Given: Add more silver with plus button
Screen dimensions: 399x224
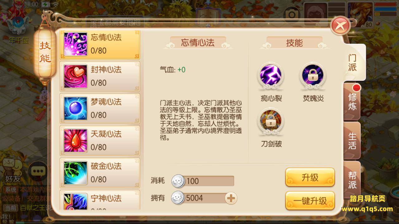Looking at the screenshot, I should click(231, 198).
